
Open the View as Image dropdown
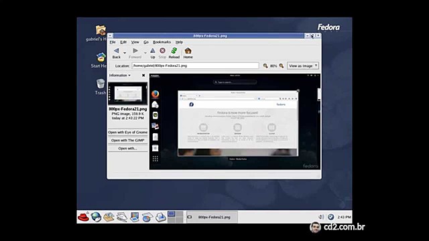303,66
